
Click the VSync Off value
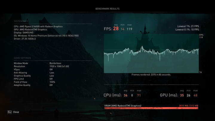pos(51,70)
